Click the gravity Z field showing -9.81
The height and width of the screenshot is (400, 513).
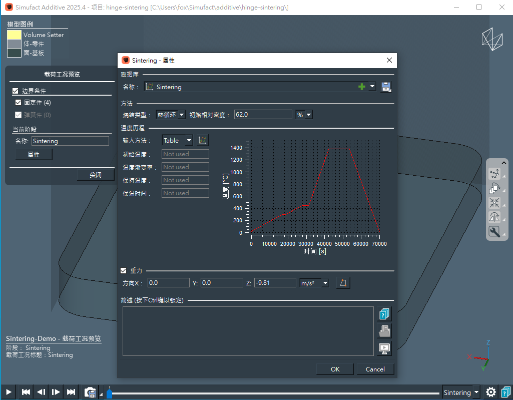tap(275, 283)
